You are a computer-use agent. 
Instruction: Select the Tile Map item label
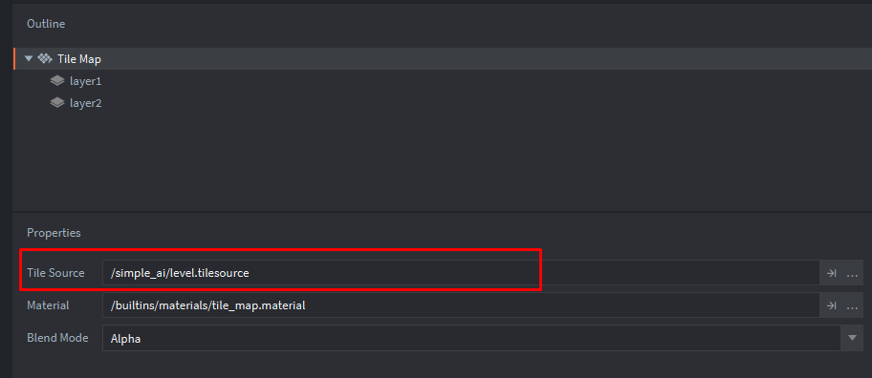point(79,59)
